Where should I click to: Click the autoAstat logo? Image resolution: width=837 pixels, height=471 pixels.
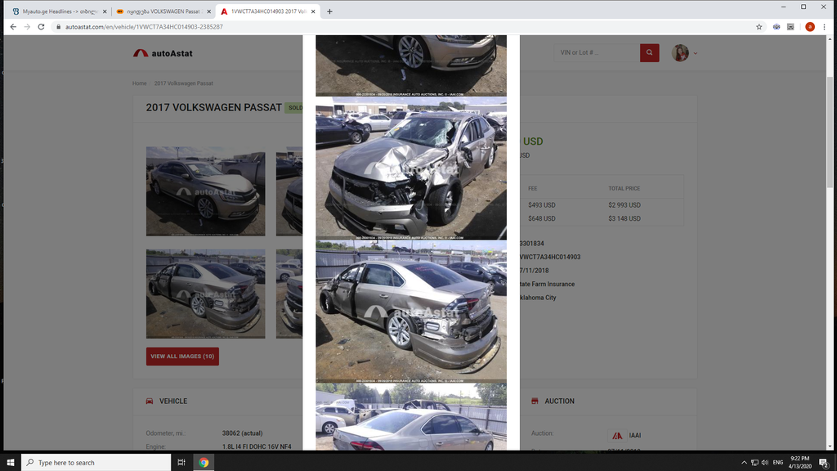tap(163, 53)
